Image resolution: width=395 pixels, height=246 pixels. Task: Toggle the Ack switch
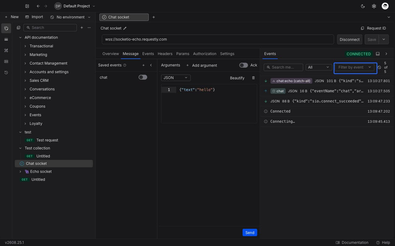click(243, 65)
